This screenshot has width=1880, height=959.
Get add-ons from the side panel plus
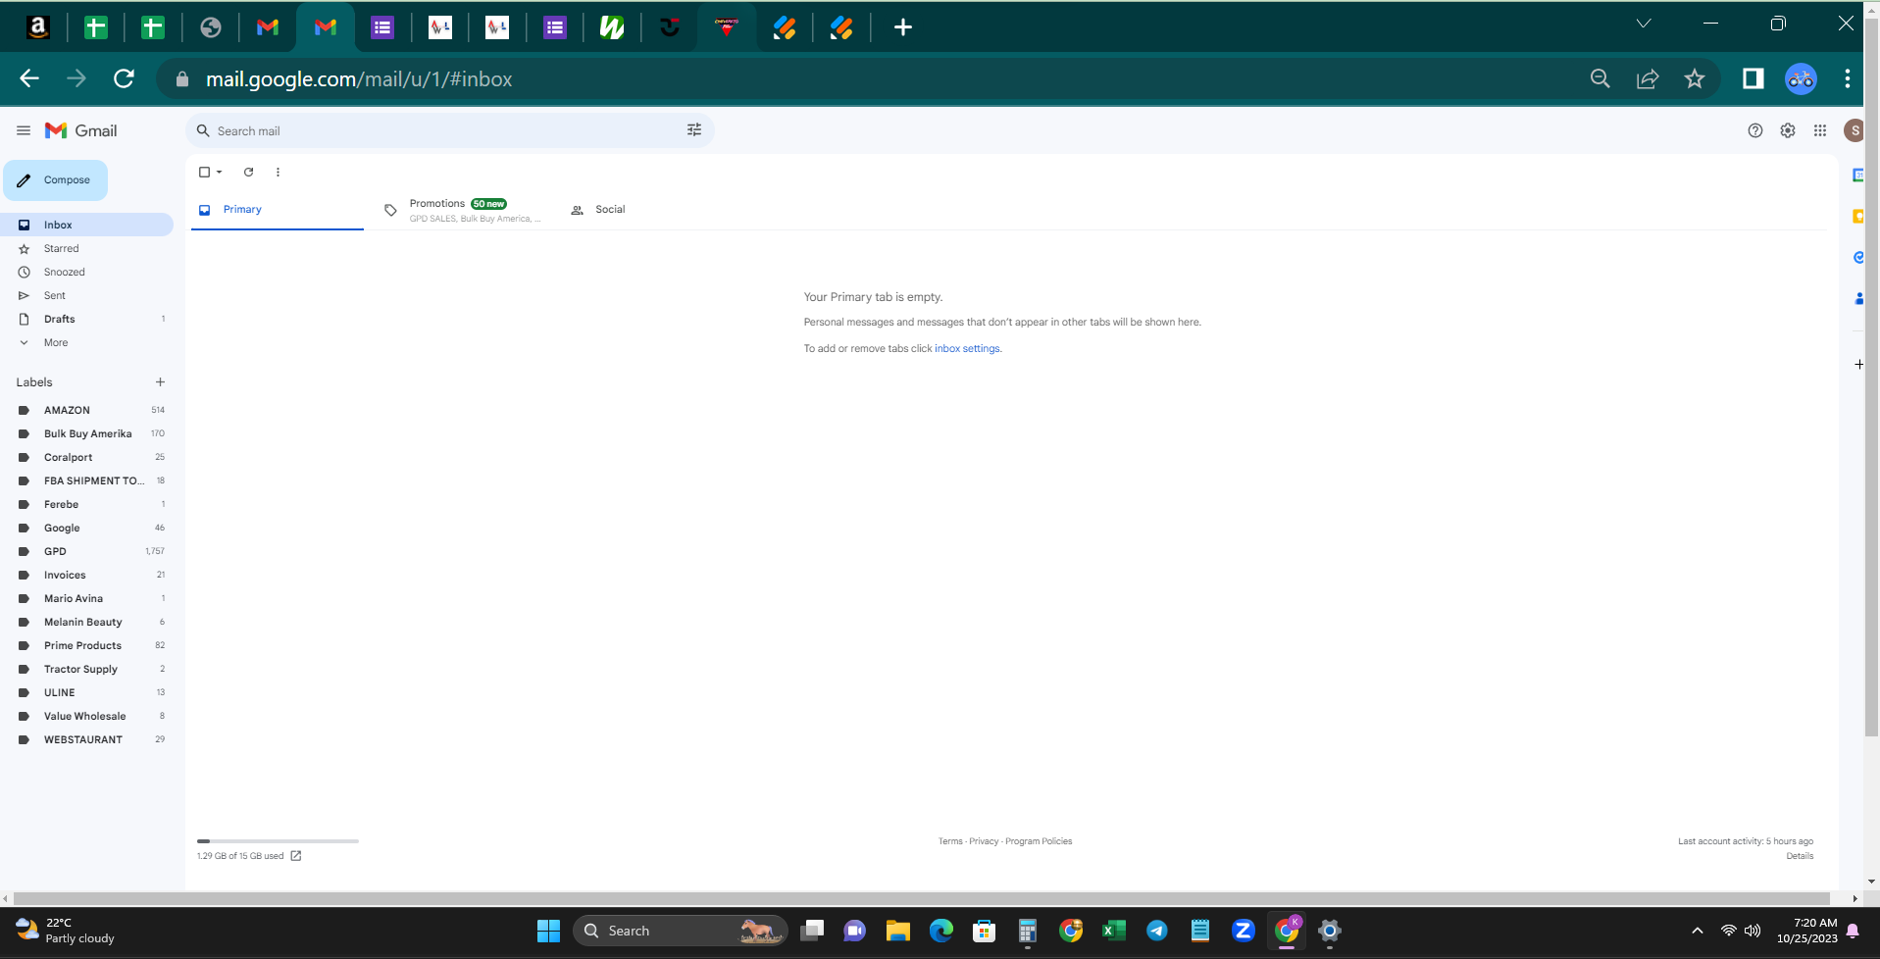(x=1859, y=365)
